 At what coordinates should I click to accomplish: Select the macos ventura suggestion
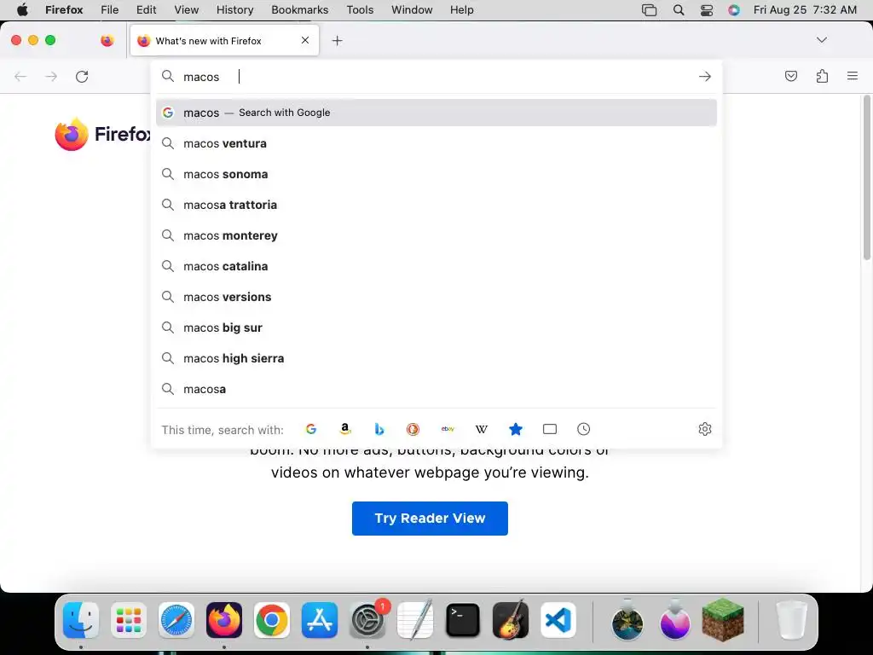[436, 143]
